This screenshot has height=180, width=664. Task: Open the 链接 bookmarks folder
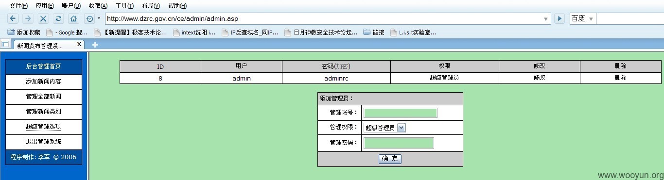tap(374, 33)
